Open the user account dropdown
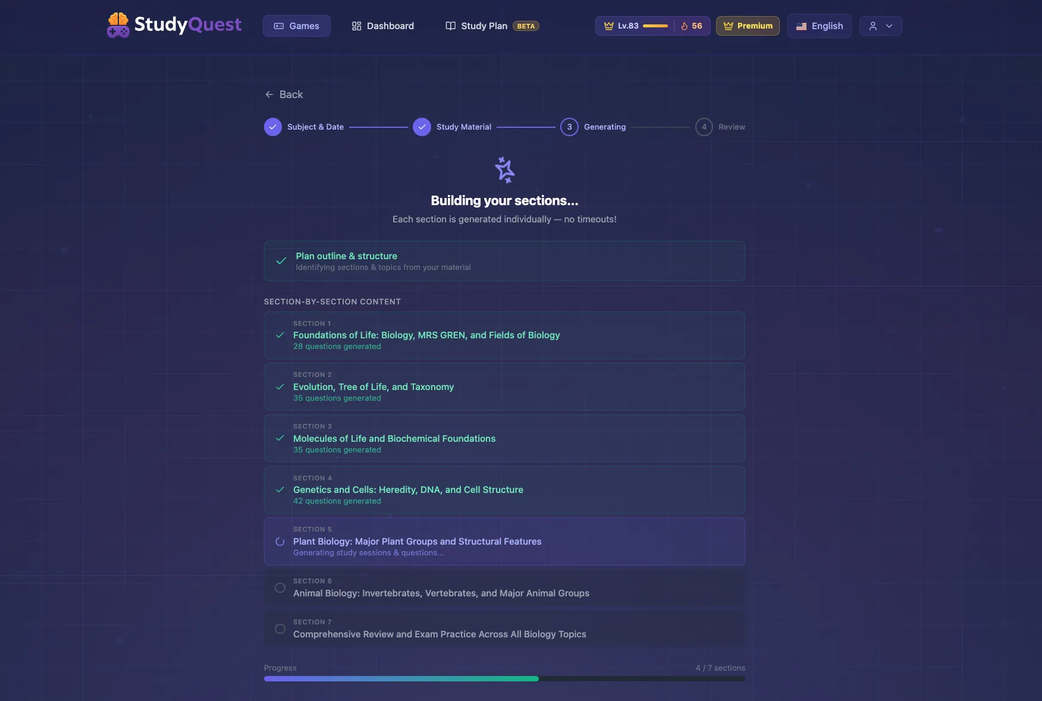Viewport: 1042px width, 701px height. [x=880, y=26]
